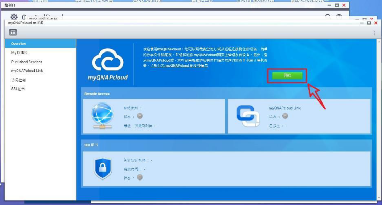
Task: Click the SSL证书 section header in main panel
Action: [x=91, y=145]
